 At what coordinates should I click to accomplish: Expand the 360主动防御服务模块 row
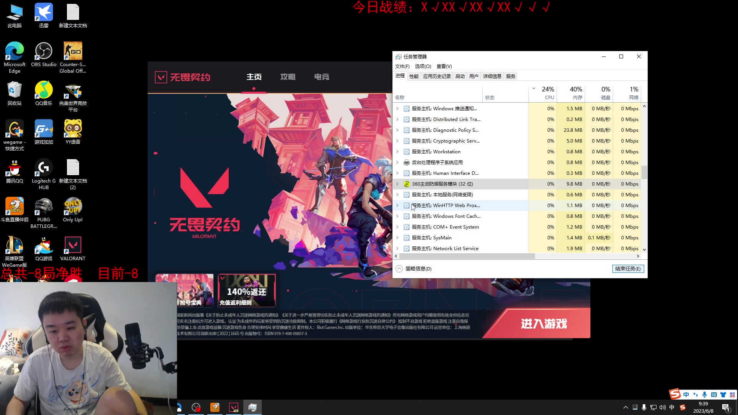point(397,184)
